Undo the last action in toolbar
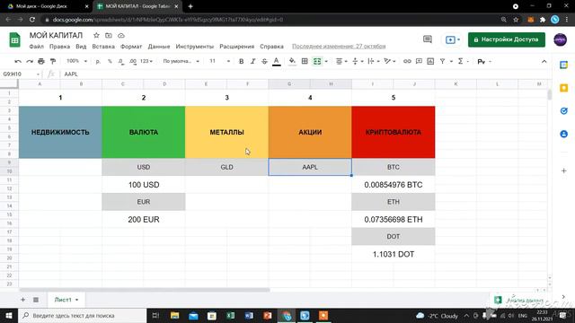The image size is (575, 323). pyautogui.click(x=18, y=62)
